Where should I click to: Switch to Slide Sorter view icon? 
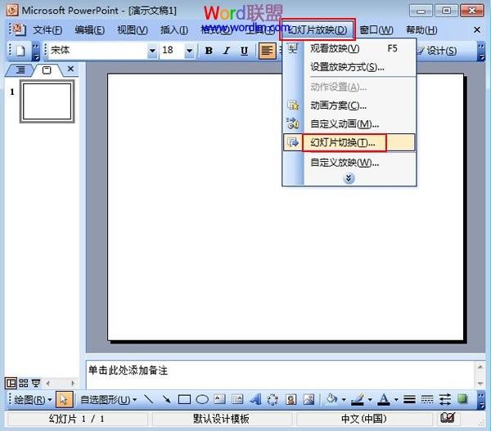tap(24, 383)
